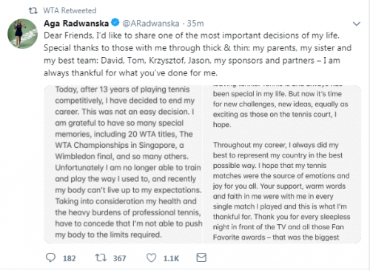This screenshot has width=370, height=270.
Task: Open the left retirement statement image
Action: click(123, 164)
